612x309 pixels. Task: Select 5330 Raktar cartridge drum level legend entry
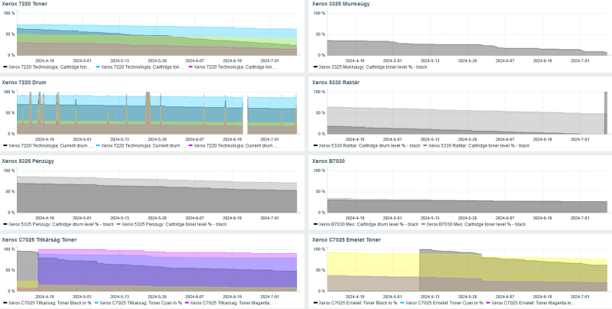pos(366,146)
